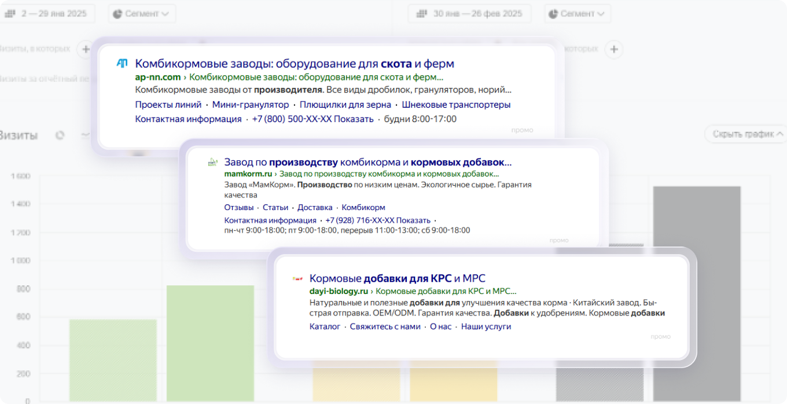
Task: Open 'Плющилки для зерна' sitelink
Action: (x=345, y=105)
